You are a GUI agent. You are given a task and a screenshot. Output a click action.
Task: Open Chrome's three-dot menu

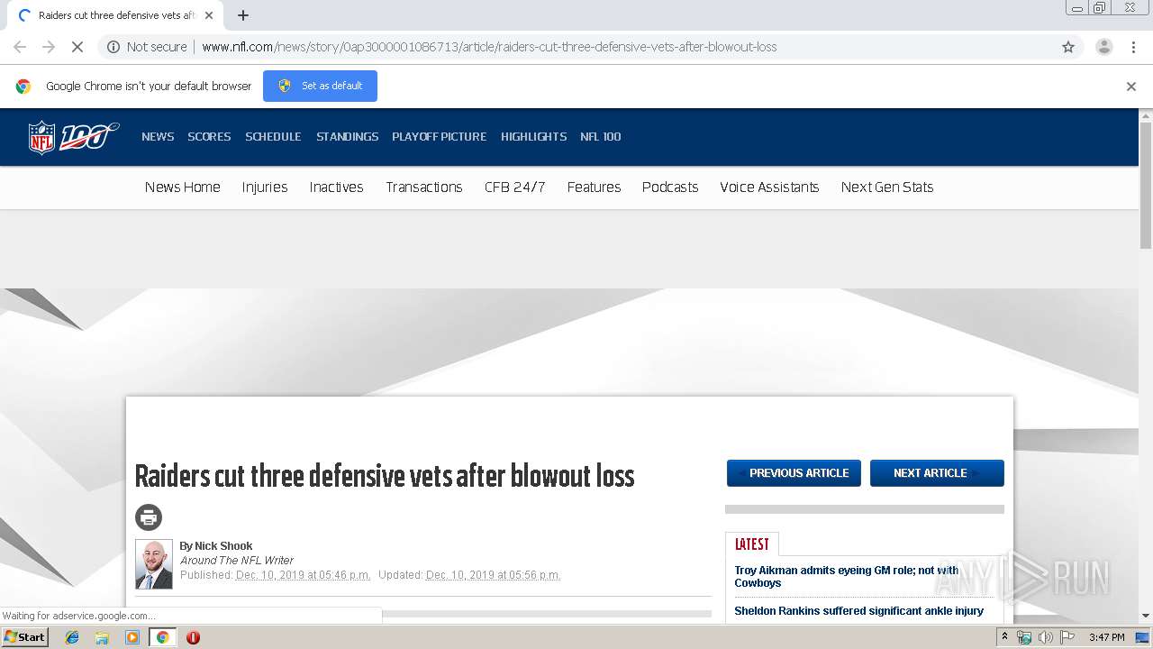click(1133, 47)
